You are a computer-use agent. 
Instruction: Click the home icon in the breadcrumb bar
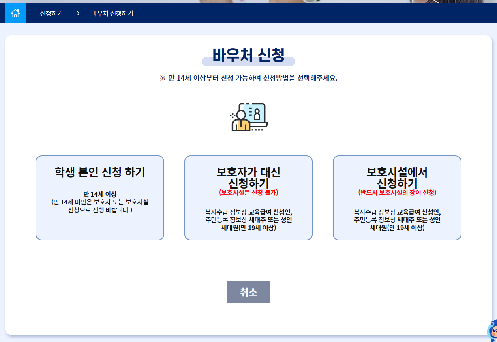pyautogui.click(x=15, y=13)
